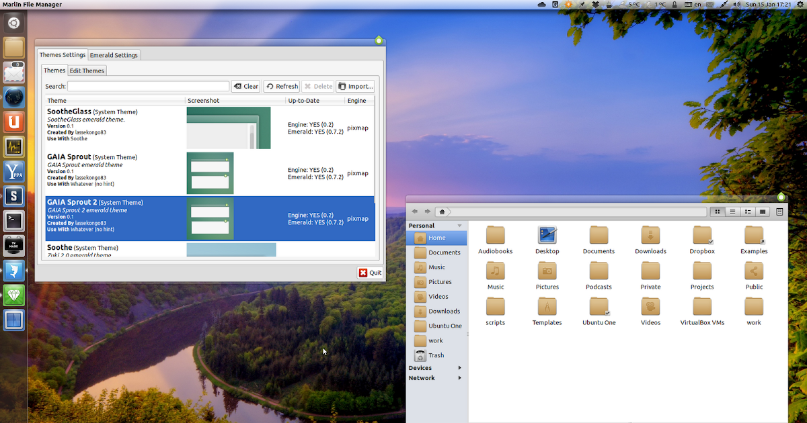The width and height of the screenshot is (807, 423).
Task: Open TV-MAXE from the dock
Action: coord(13,246)
